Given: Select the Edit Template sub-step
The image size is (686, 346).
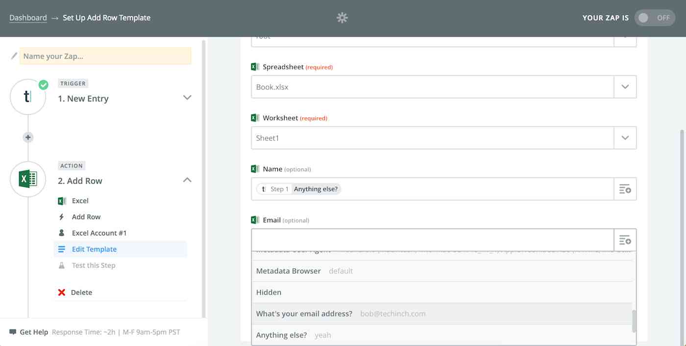Looking at the screenshot, I should click(120, 249).
